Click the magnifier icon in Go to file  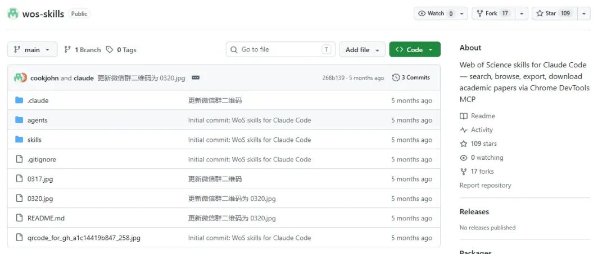pyautogui.click(x=234, y=49)
